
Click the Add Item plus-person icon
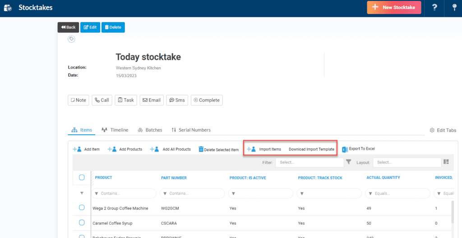[77, 149]
